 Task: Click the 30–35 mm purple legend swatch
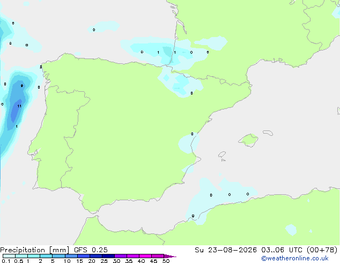pos(121,256)
